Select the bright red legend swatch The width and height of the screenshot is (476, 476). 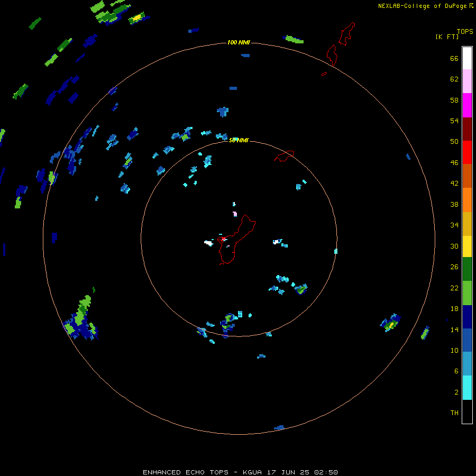tap(467, 152)
